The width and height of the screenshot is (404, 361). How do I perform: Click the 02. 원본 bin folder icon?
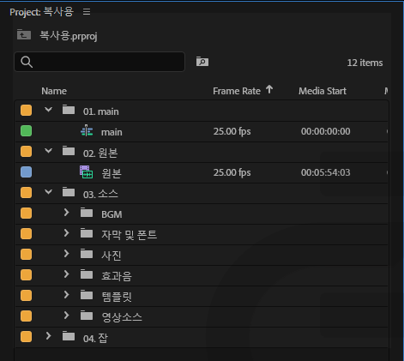[69, 151]
